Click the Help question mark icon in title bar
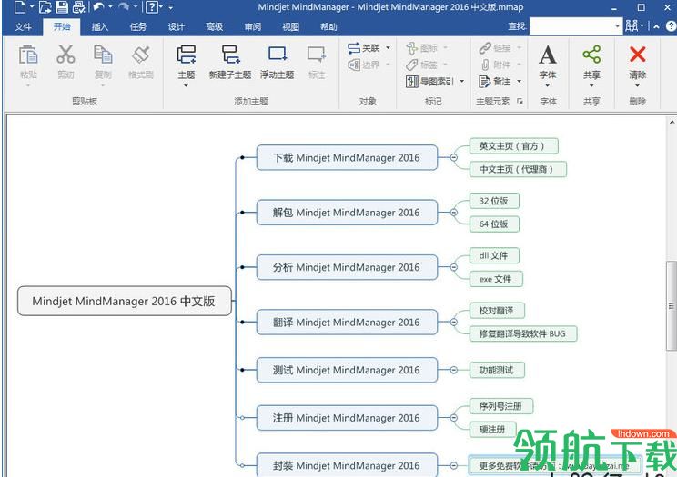 point(152,7)
